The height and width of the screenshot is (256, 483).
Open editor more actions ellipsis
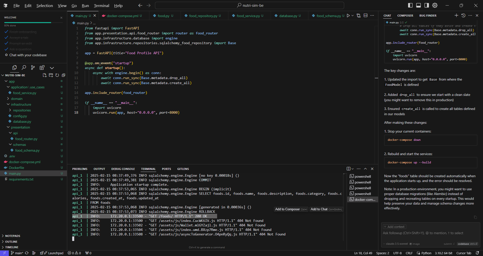click(x=372, y=16)
